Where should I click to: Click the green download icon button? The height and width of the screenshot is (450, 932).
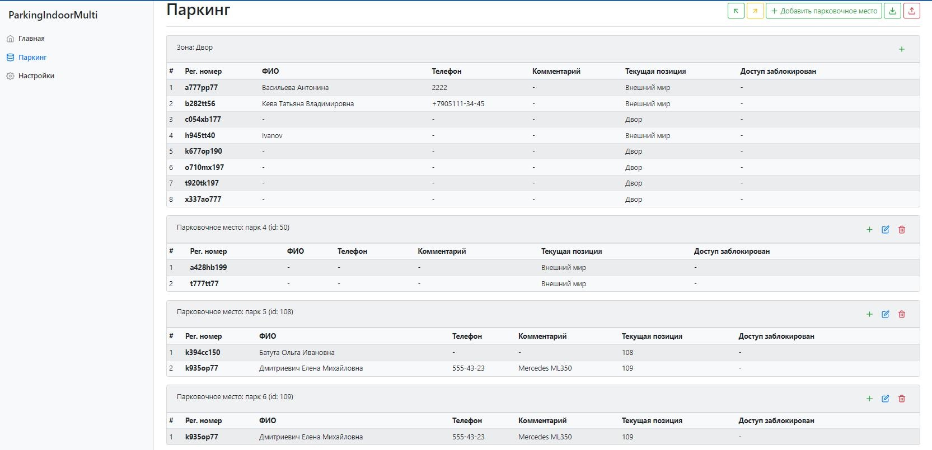pyautogui.click(x=893, y=11)
